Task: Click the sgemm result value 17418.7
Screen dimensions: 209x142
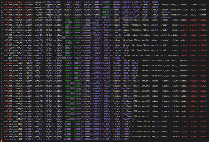Action: pos(124,33)
